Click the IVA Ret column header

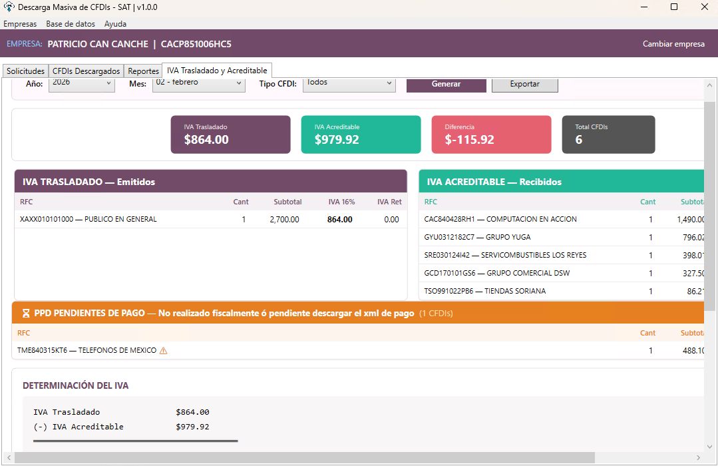(390, 202)
